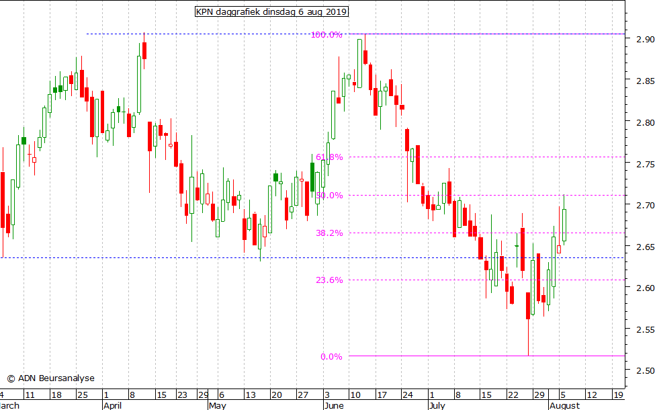This screenshot has width=657, height=410.
Task: Click date label 20 in May
Action: 277,395
